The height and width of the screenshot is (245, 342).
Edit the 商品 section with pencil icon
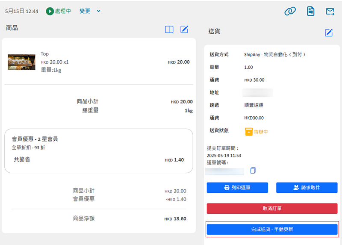(x=184, y=29)
